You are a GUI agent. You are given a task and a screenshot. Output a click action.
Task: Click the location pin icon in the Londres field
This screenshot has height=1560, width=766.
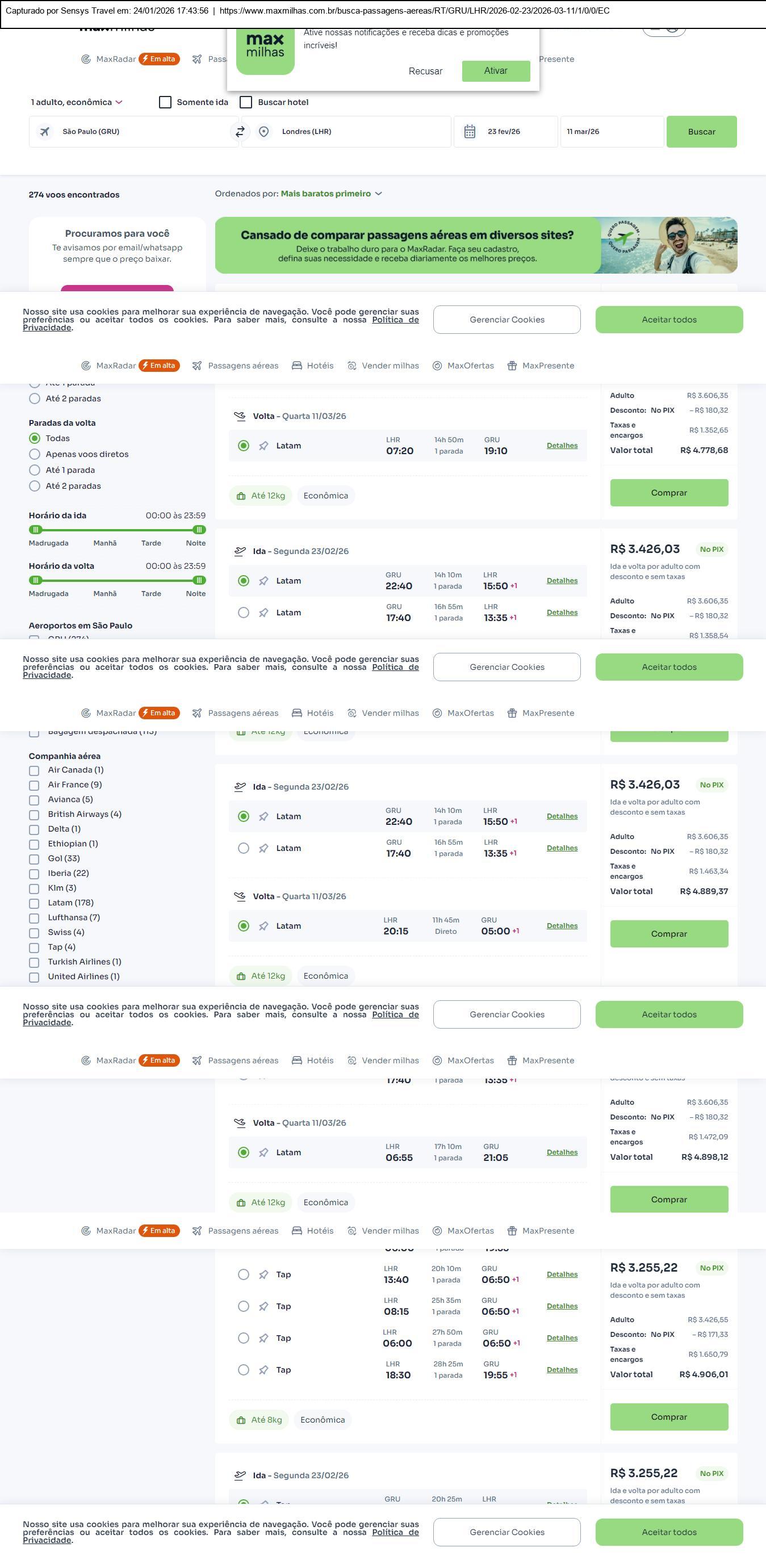pyautogui.click(x=263, y=131)
